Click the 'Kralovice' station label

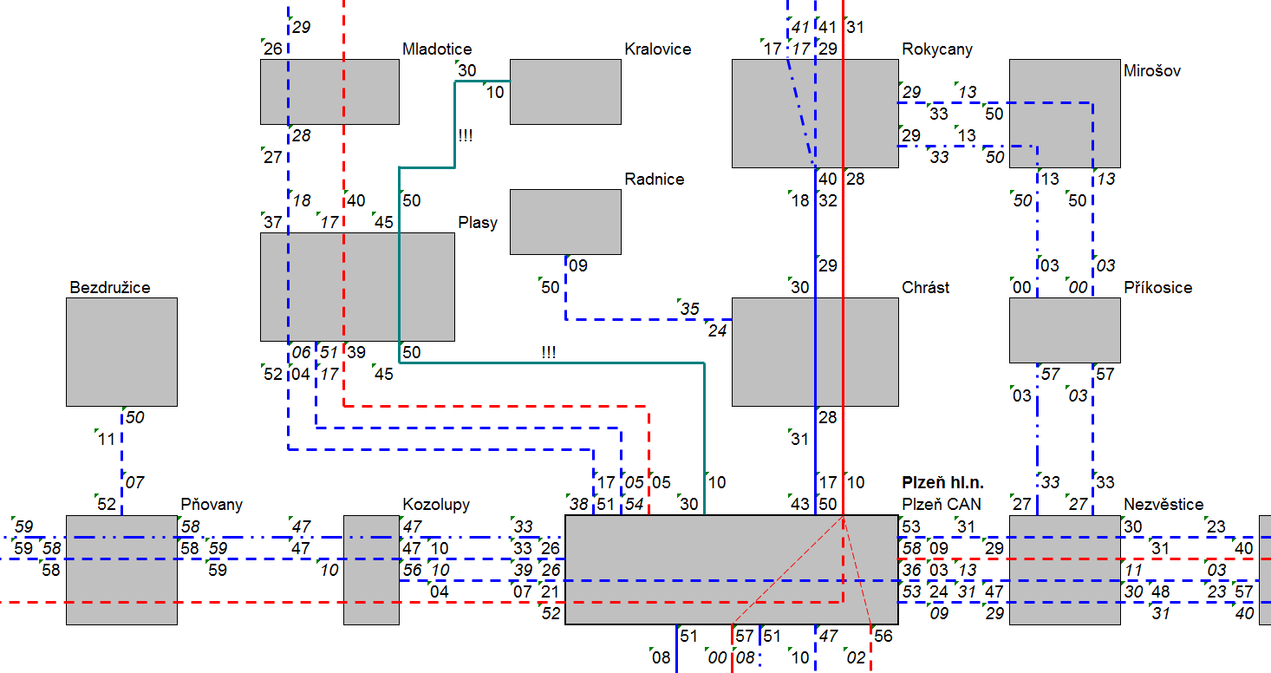658,49
